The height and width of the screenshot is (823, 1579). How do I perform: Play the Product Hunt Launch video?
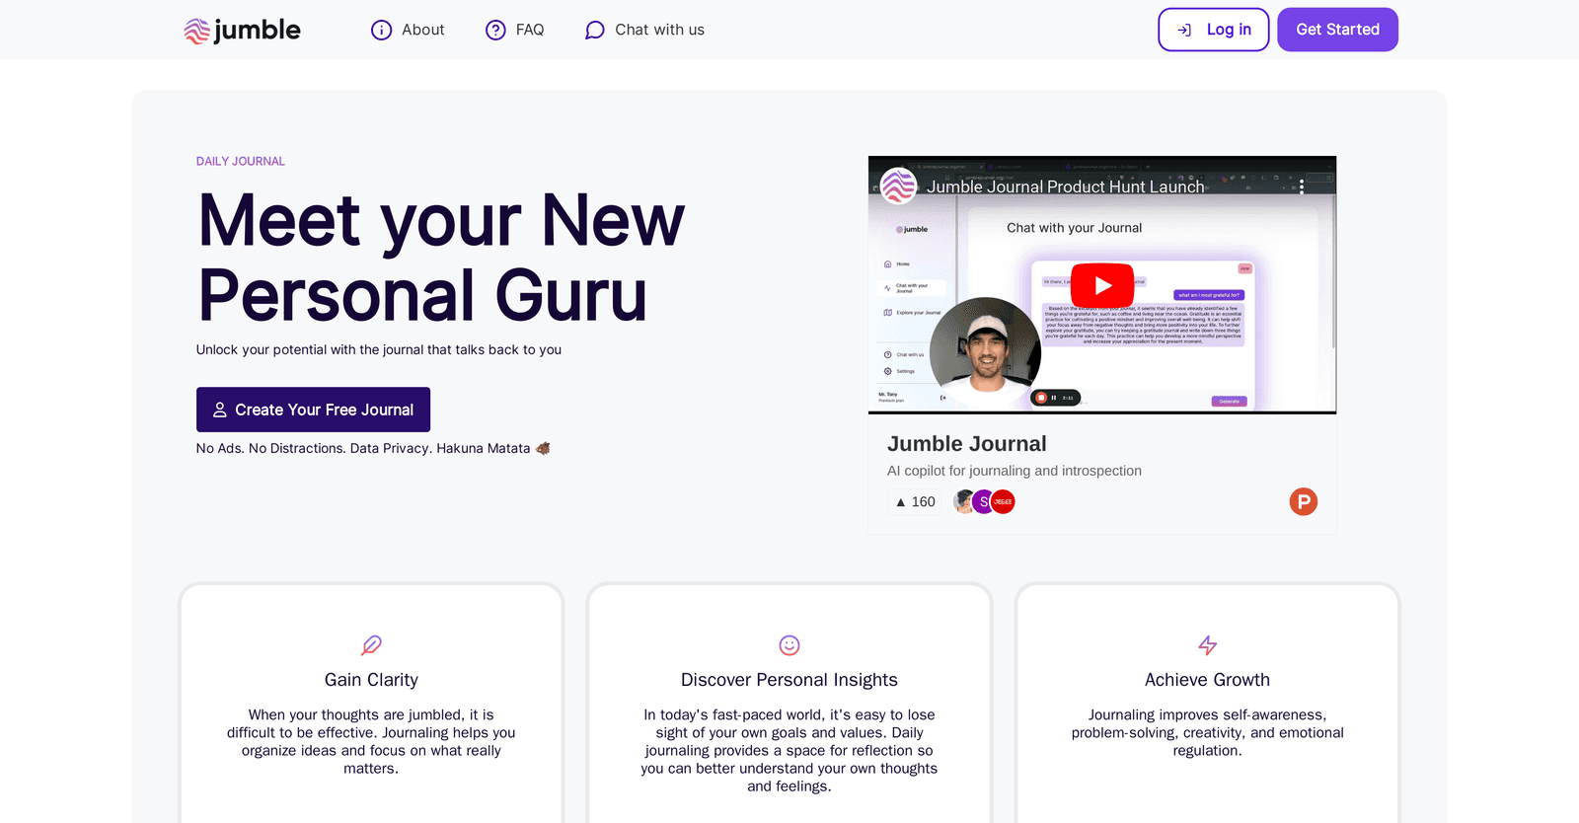(x=1102, y=285)
